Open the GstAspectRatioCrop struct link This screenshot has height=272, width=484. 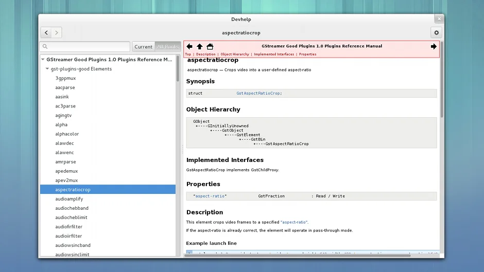click(x=259, y=93)
